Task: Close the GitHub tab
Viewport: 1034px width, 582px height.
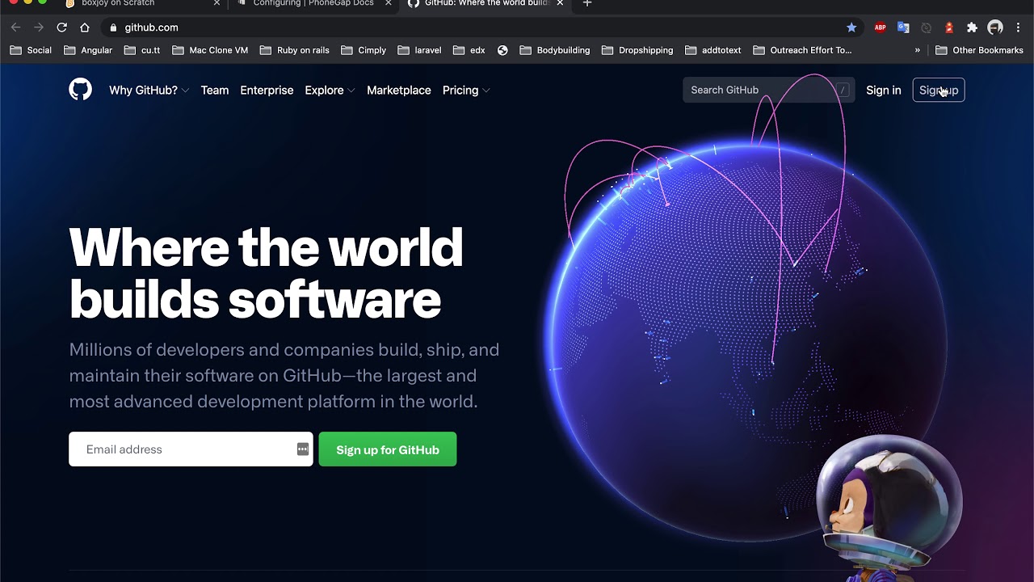Action: tap(560, 3)
